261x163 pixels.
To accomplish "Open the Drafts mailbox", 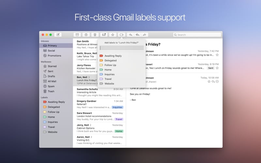I will click(x=56, y=76).
